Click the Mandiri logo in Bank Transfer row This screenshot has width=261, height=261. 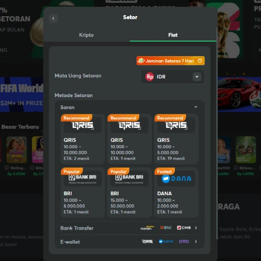(x=147, y=228)
